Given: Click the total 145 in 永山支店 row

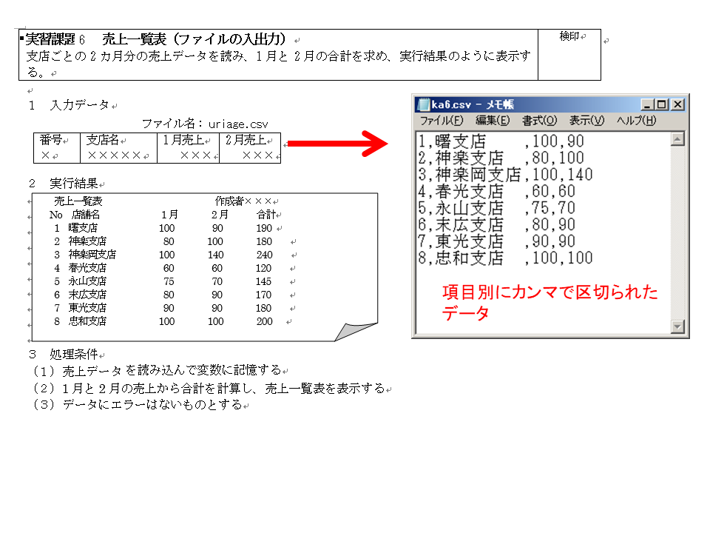Looking at the screenshot, I should coord(263,281).
